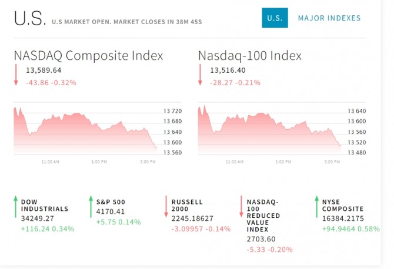Switch to the Major Indexes tab
The width and height of the screenshot is (394, 269).
tap(329, 18)
